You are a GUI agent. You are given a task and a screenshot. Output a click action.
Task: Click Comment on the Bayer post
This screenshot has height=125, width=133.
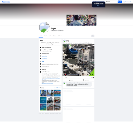click(x=86, y=80)
